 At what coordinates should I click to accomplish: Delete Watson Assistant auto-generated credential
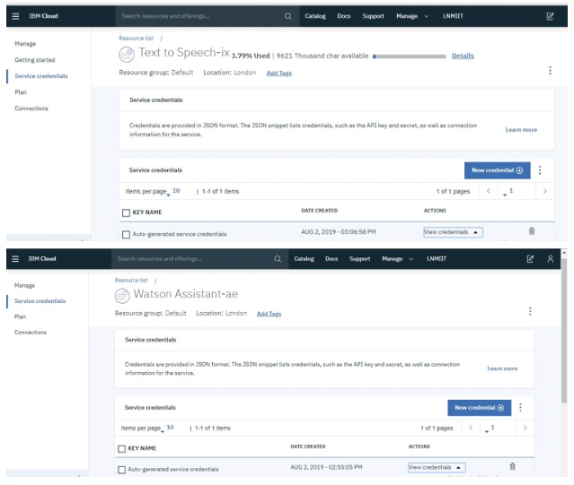tap(512, 466)
